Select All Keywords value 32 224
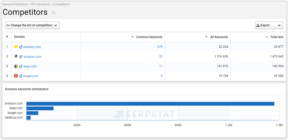The image size is (288, 140). tap(223, 47)
